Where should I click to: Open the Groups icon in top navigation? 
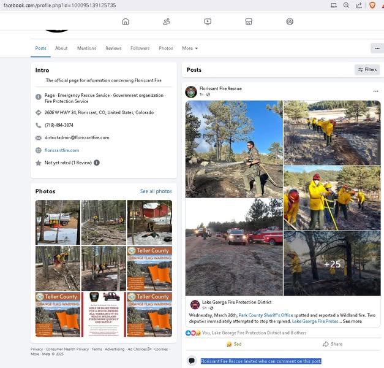click(x=290, y=21)
